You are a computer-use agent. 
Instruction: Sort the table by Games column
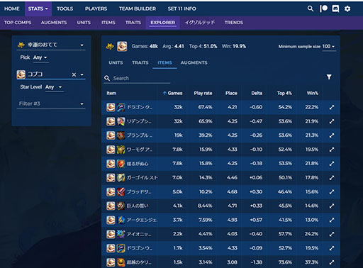(x=173, y=93)
